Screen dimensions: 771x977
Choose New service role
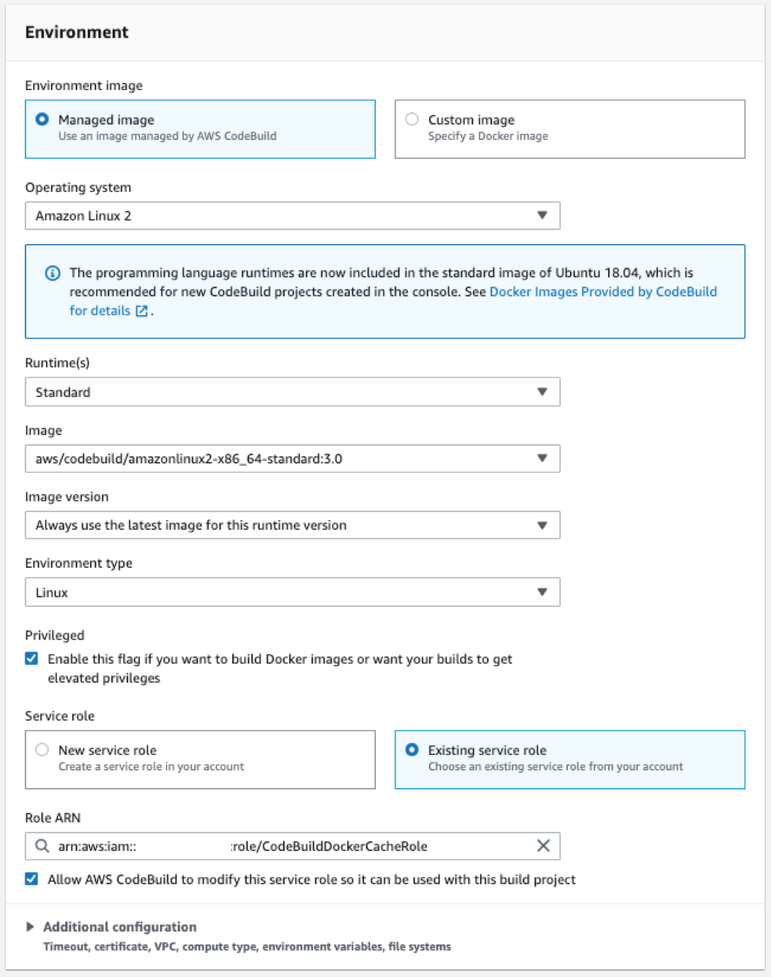(42, 750)
